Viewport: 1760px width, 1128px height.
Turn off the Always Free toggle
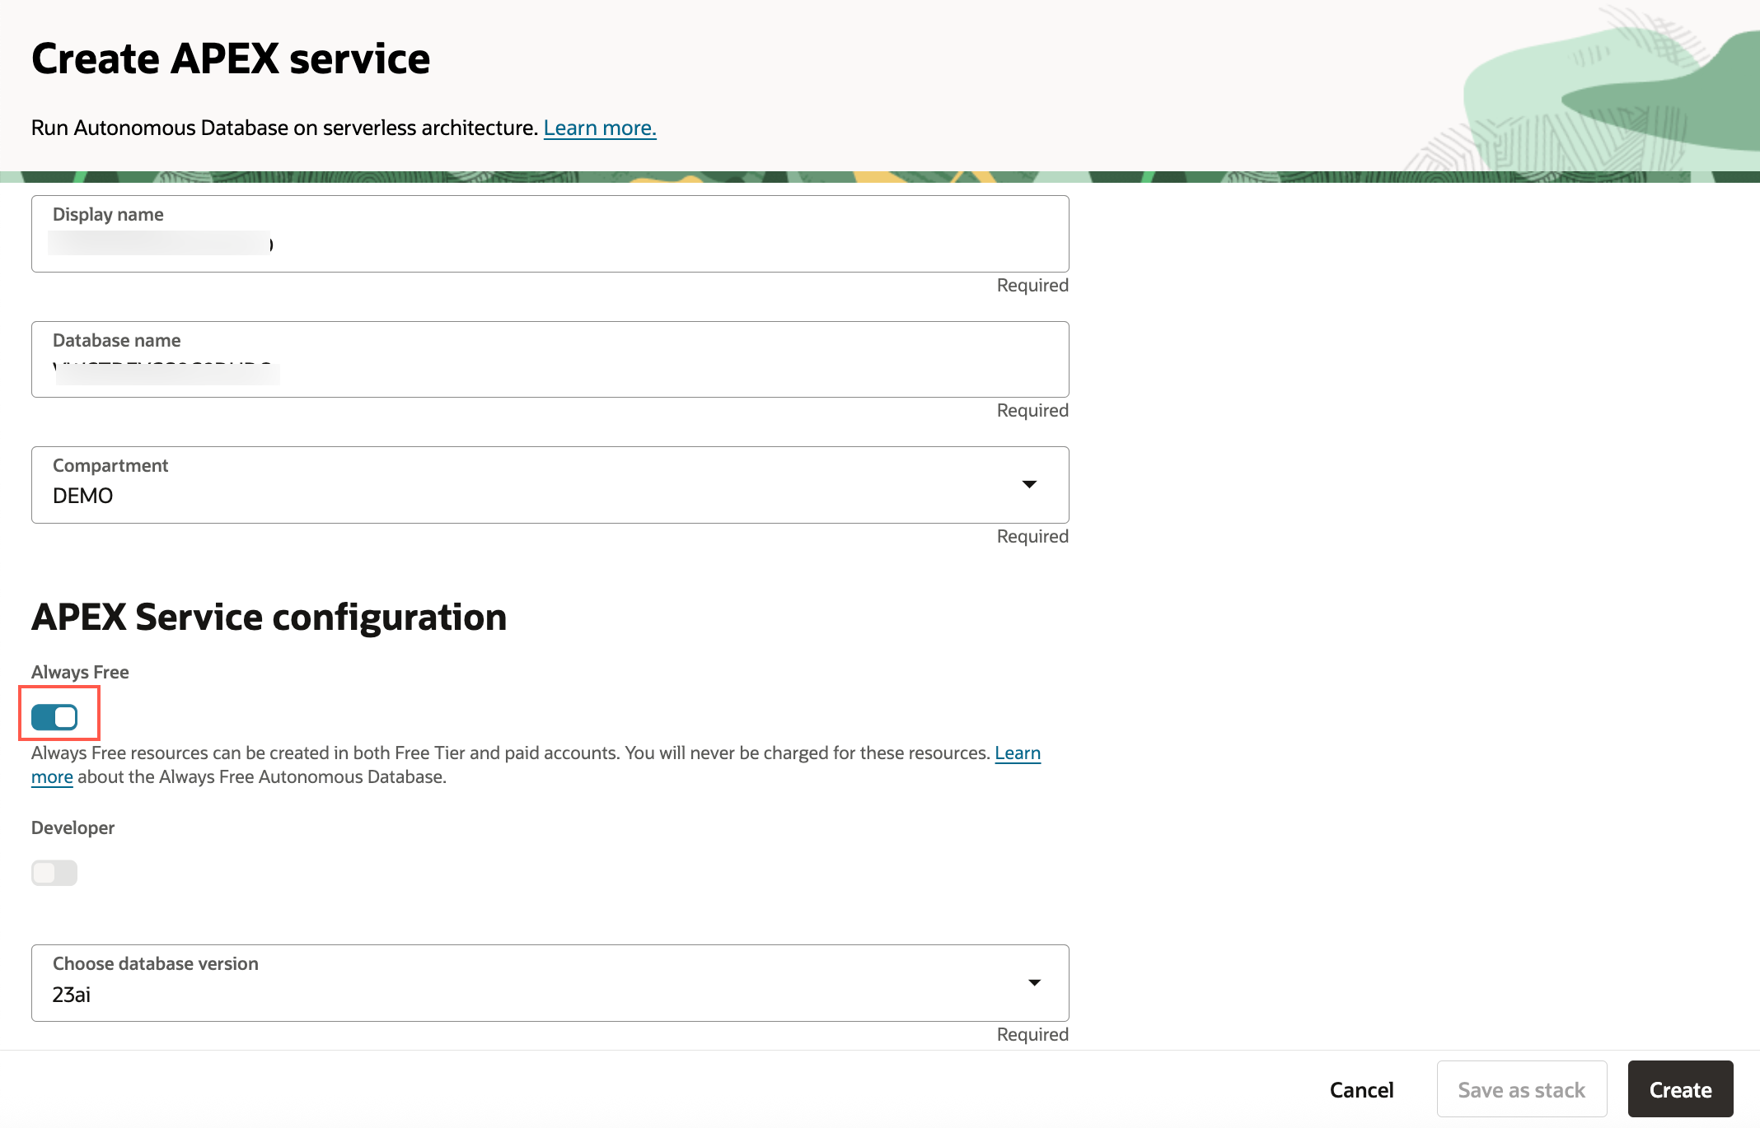(x=54, y=717)
